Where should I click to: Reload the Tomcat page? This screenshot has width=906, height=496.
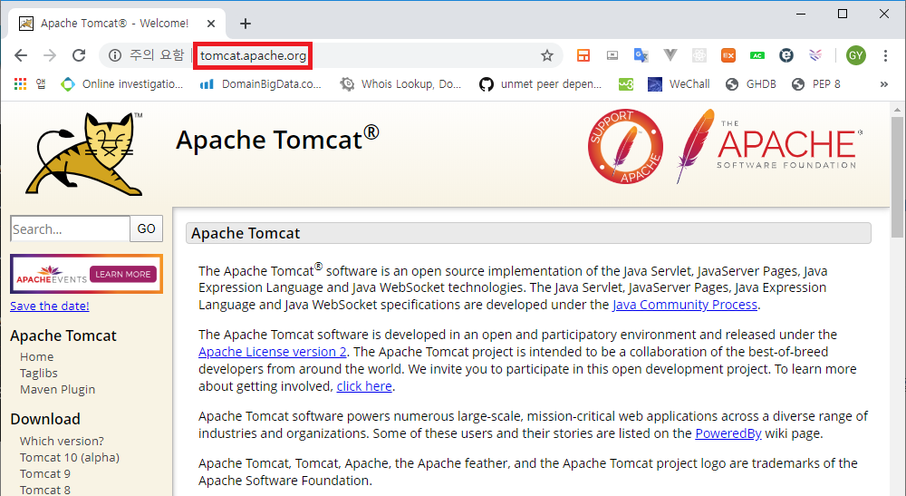click(79, 55)
